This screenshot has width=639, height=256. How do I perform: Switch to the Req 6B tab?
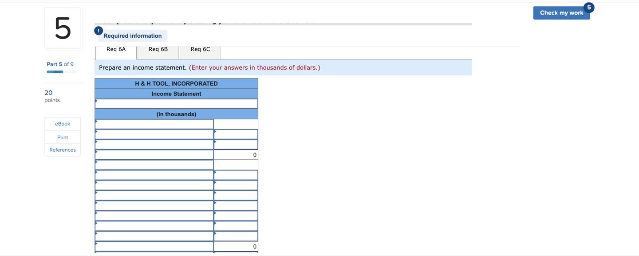tap(158, 51)
